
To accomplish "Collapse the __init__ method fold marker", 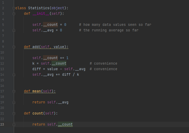I will pyautogui.click(x=14, y=14).
